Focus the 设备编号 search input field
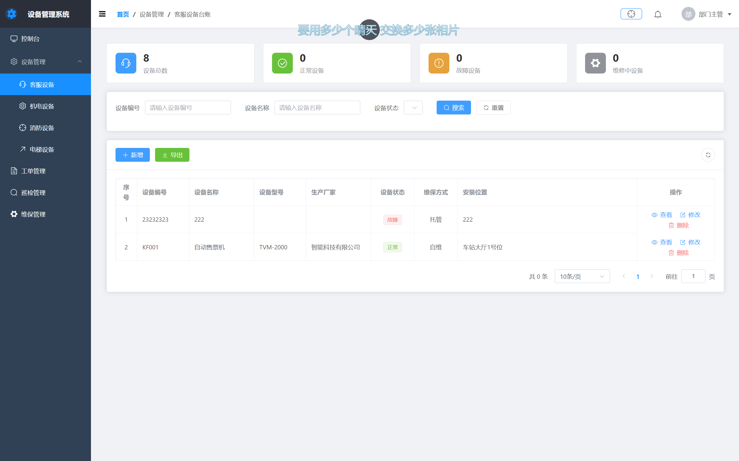This screenshot has width=739, height=461. 188,108
